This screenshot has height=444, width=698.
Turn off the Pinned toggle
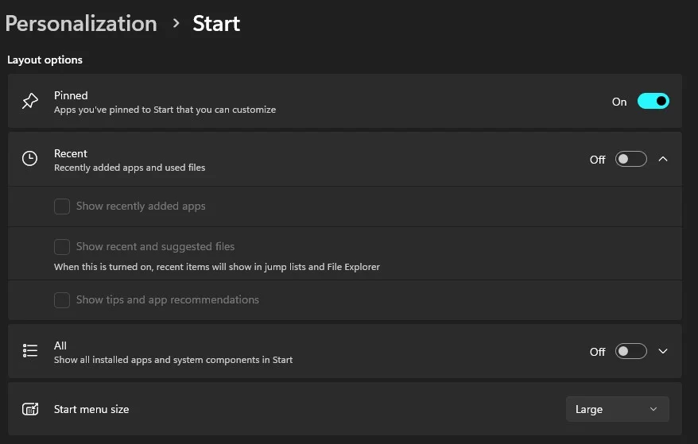coord(653,102)
